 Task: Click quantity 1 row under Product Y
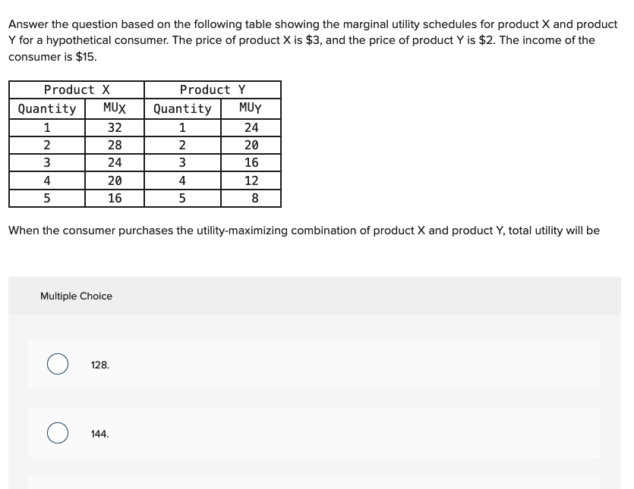(x=182, y=127)
